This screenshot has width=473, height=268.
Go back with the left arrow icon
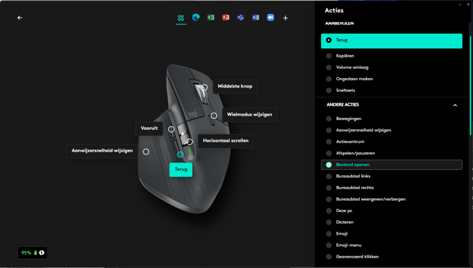[20, 18]
